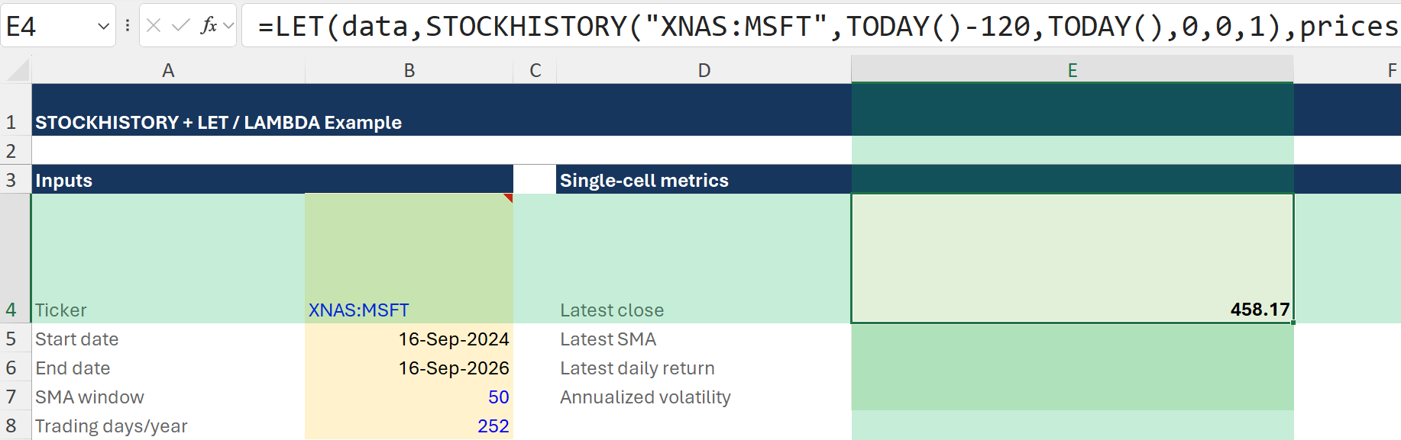Select the Latest close value 458.17
Viewport: 1401px width, 440px height.
tap(1073, 259)
